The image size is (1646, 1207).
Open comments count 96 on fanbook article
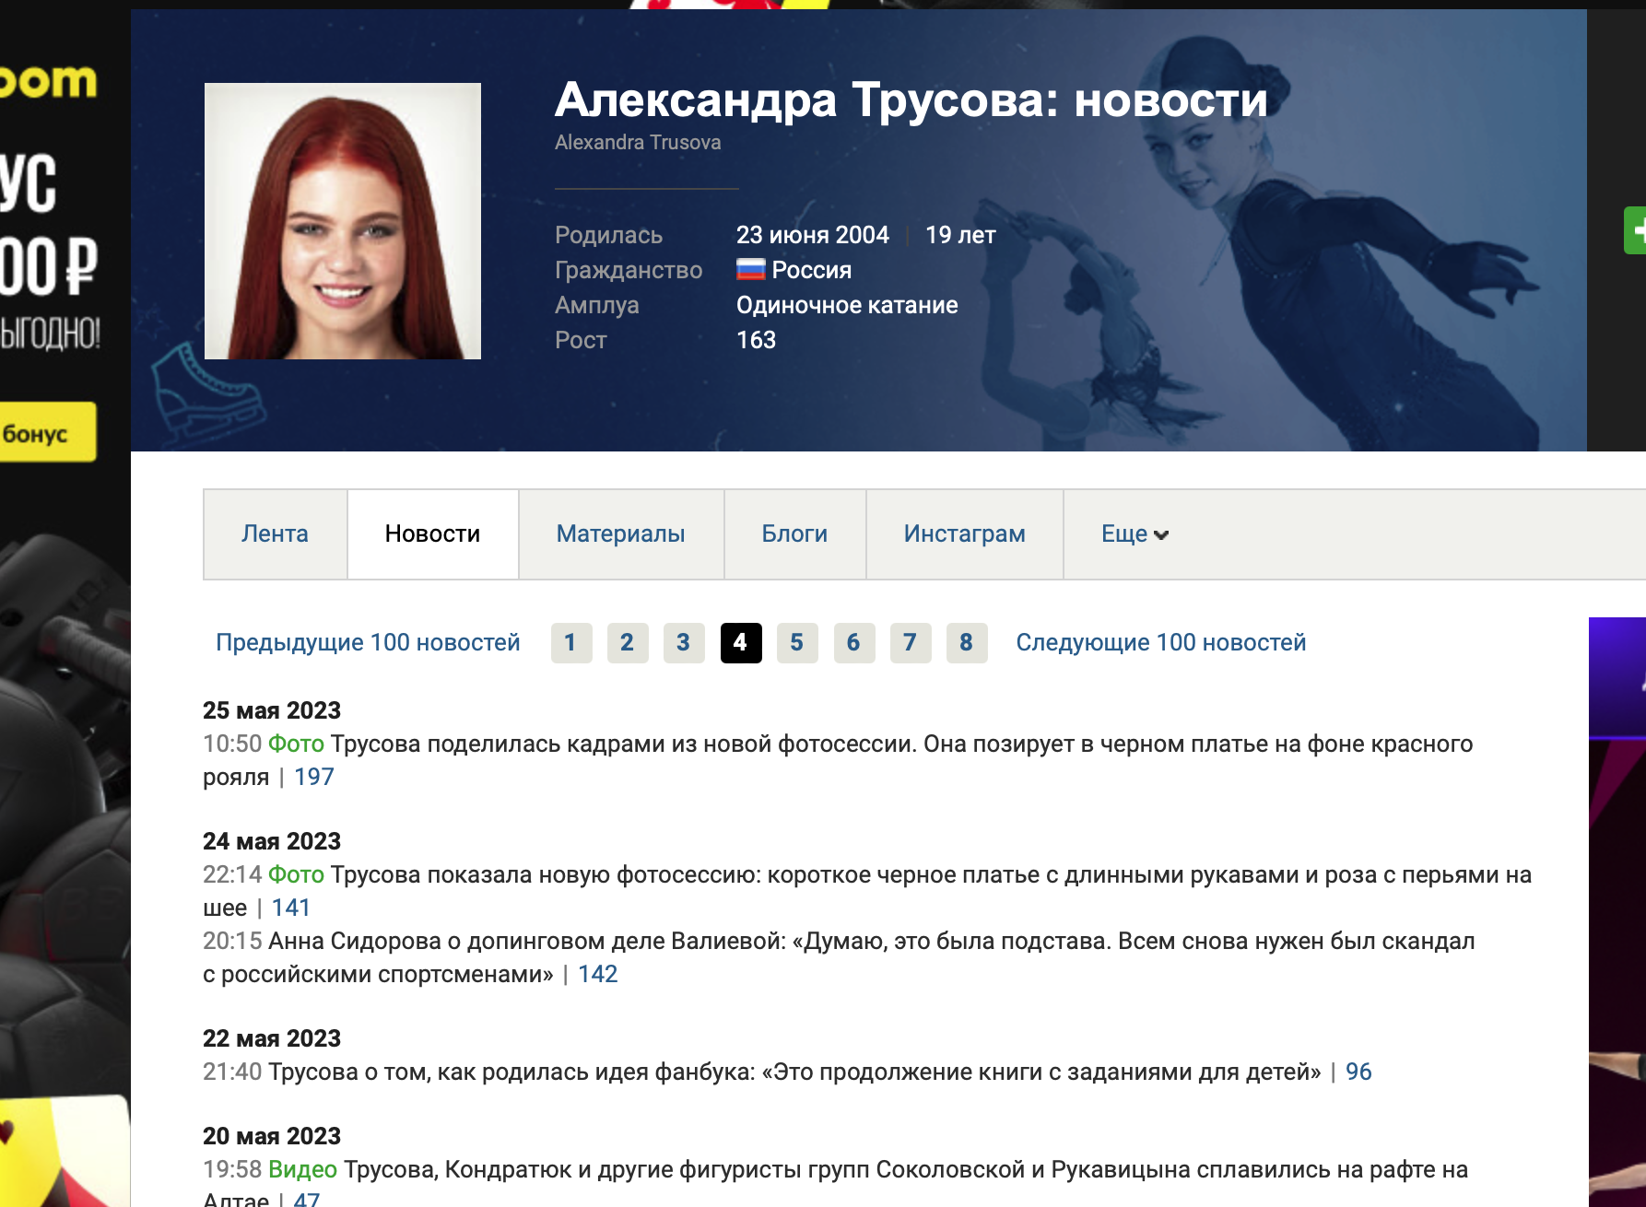click(x=1358, y=1072)
